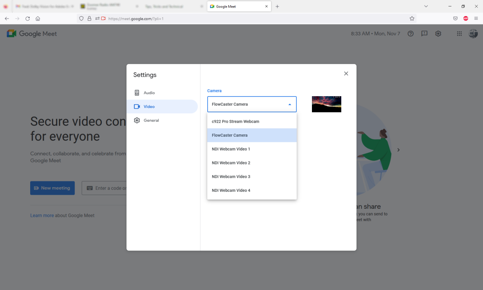Open the General settings tab
This screenshot has width=483, height=290.
(162, 120)
